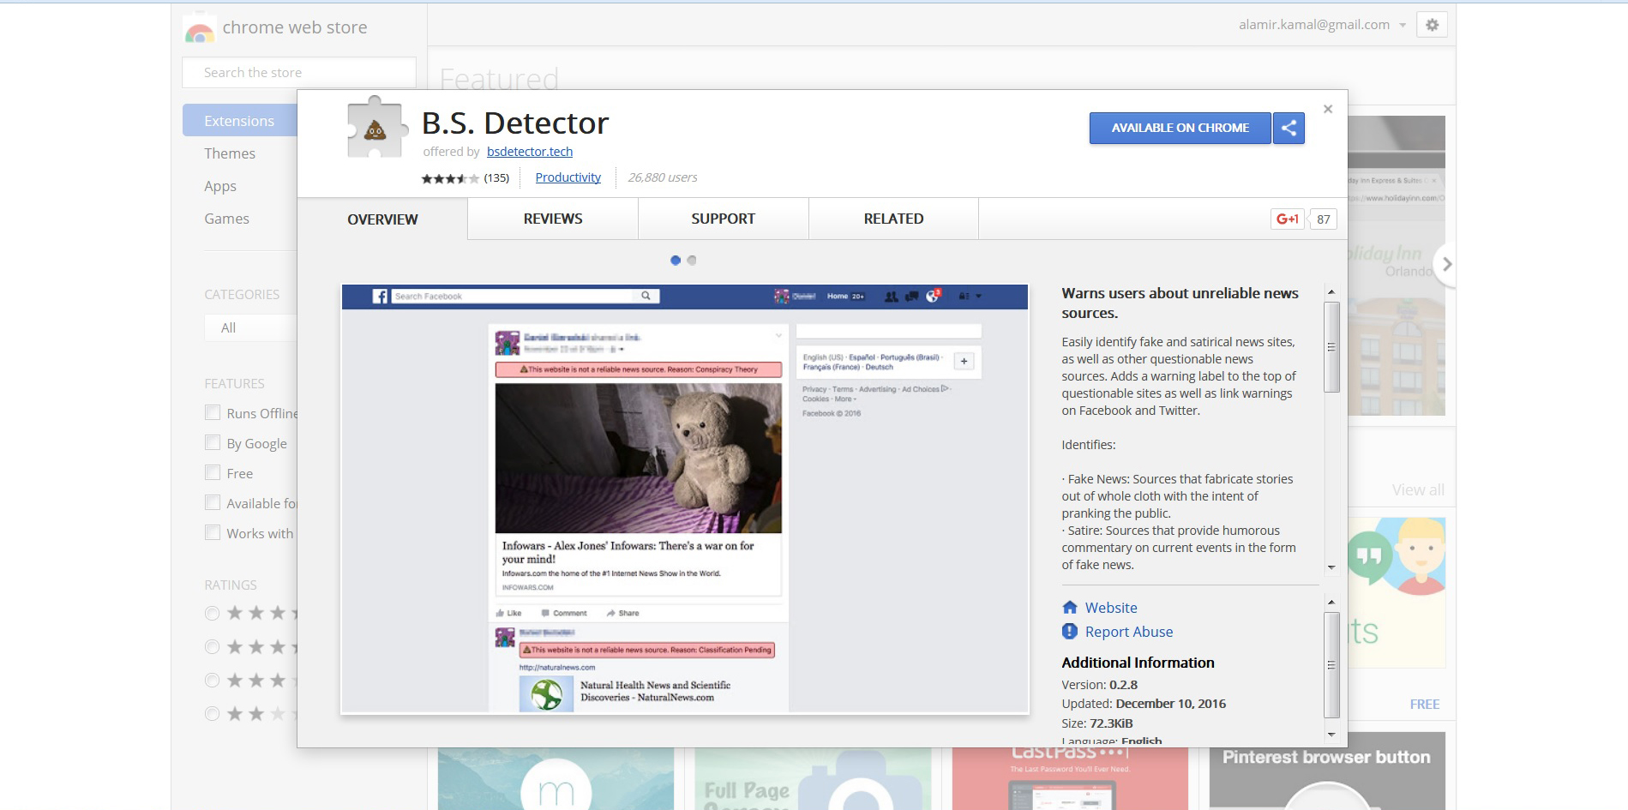The height and width of the screenshot is (810, 1628).
Task: Select Extensions in the sidebar
Action: point(240,121)
